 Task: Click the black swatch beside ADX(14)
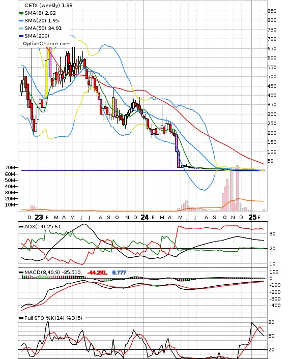(x=21, y=227)
